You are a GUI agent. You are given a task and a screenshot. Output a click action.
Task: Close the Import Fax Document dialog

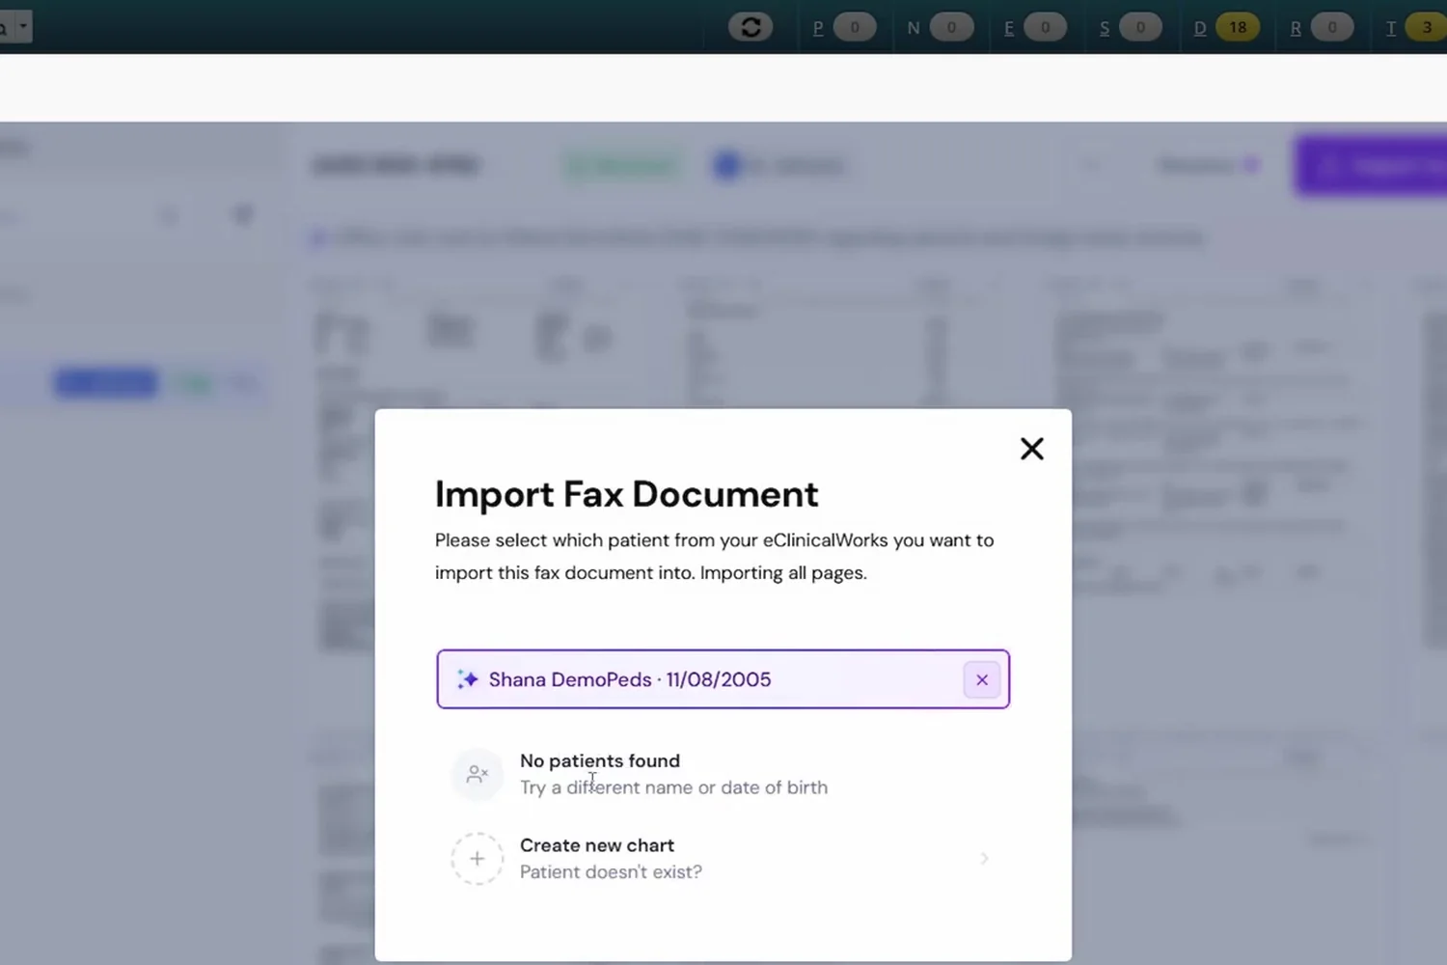click(x=1032, y=449)
